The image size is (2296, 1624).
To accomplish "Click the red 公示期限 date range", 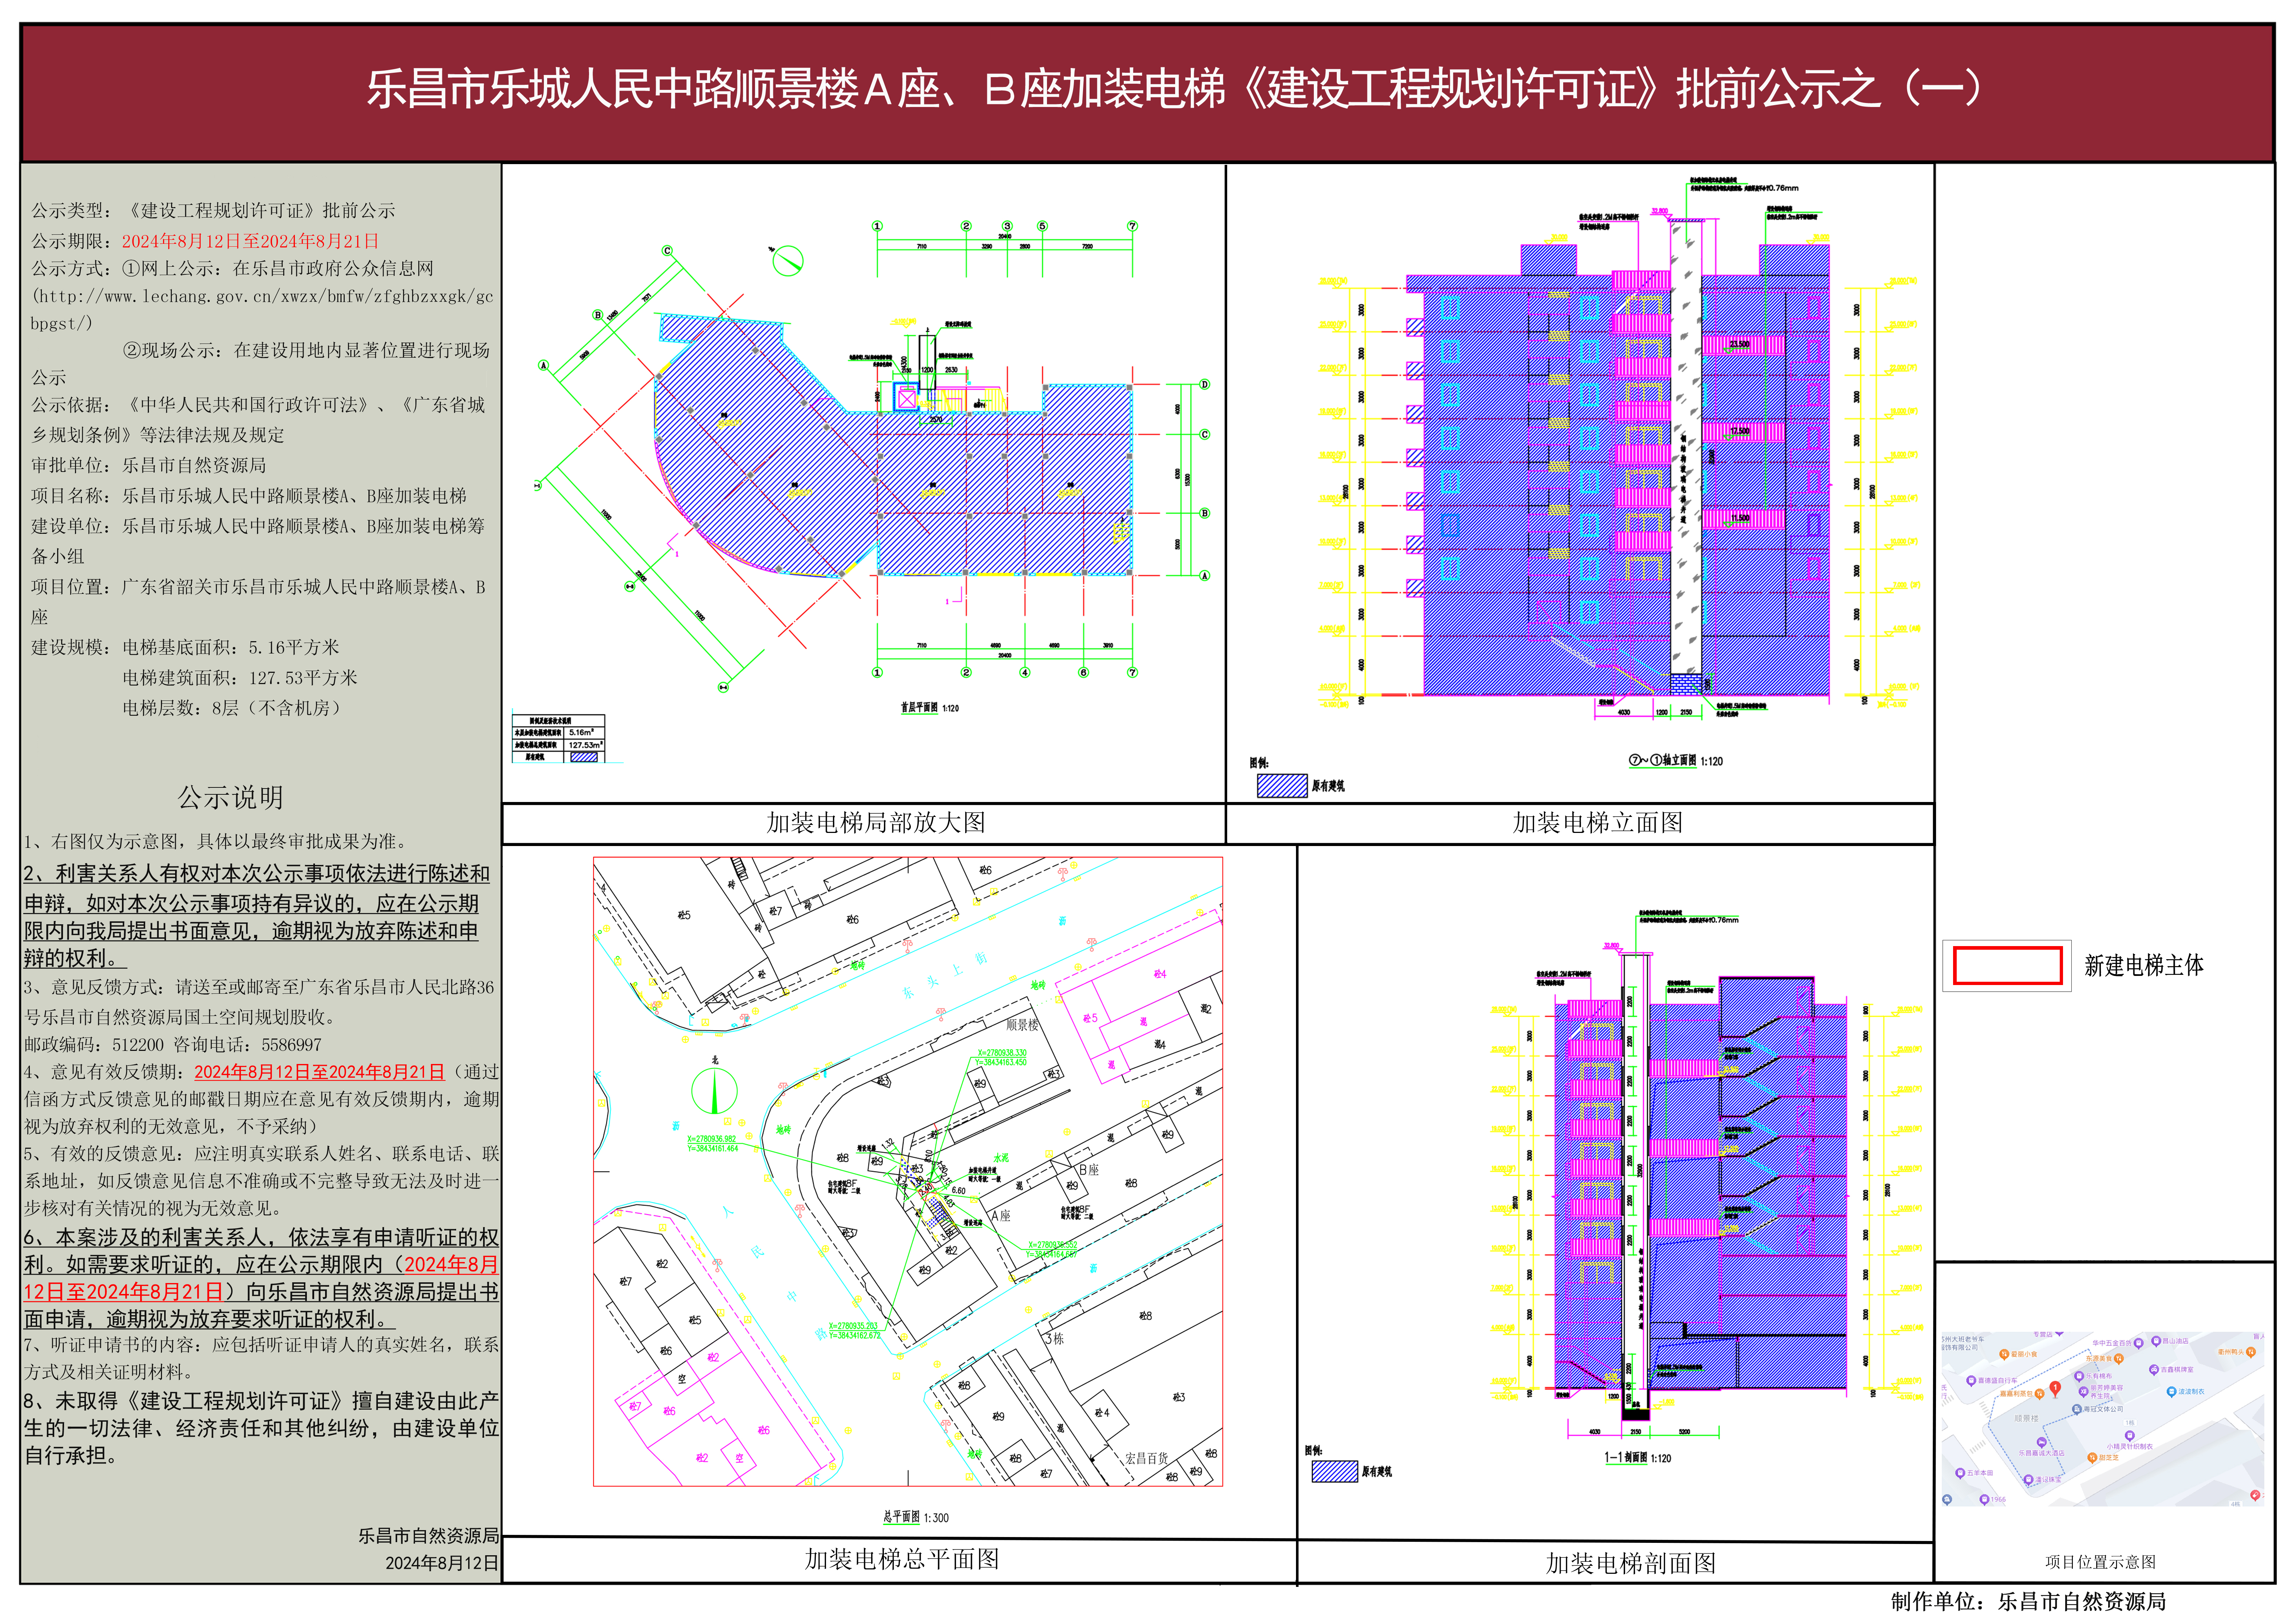I will click(x=250, y=241).
